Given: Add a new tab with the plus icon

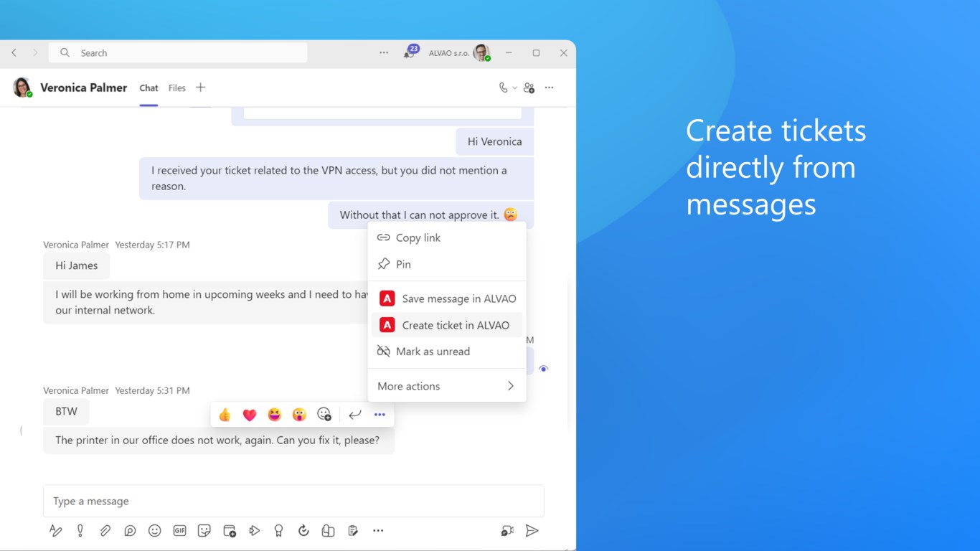Looking at the screenshot, I should pyautogui.click(x=201, y=88).
